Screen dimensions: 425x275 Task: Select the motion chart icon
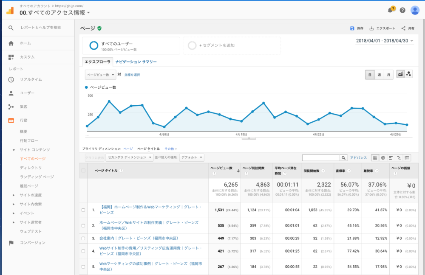coord(408,74)
